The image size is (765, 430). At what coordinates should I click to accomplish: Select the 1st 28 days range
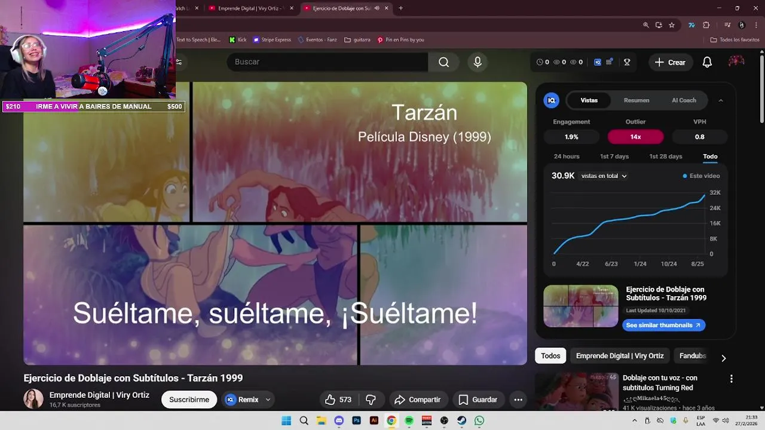[x=666, y=156]
